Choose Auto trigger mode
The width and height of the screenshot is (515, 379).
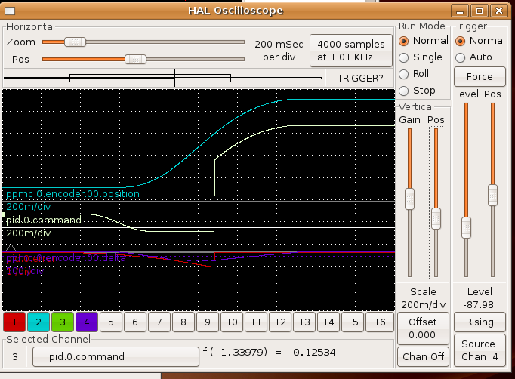474,57
